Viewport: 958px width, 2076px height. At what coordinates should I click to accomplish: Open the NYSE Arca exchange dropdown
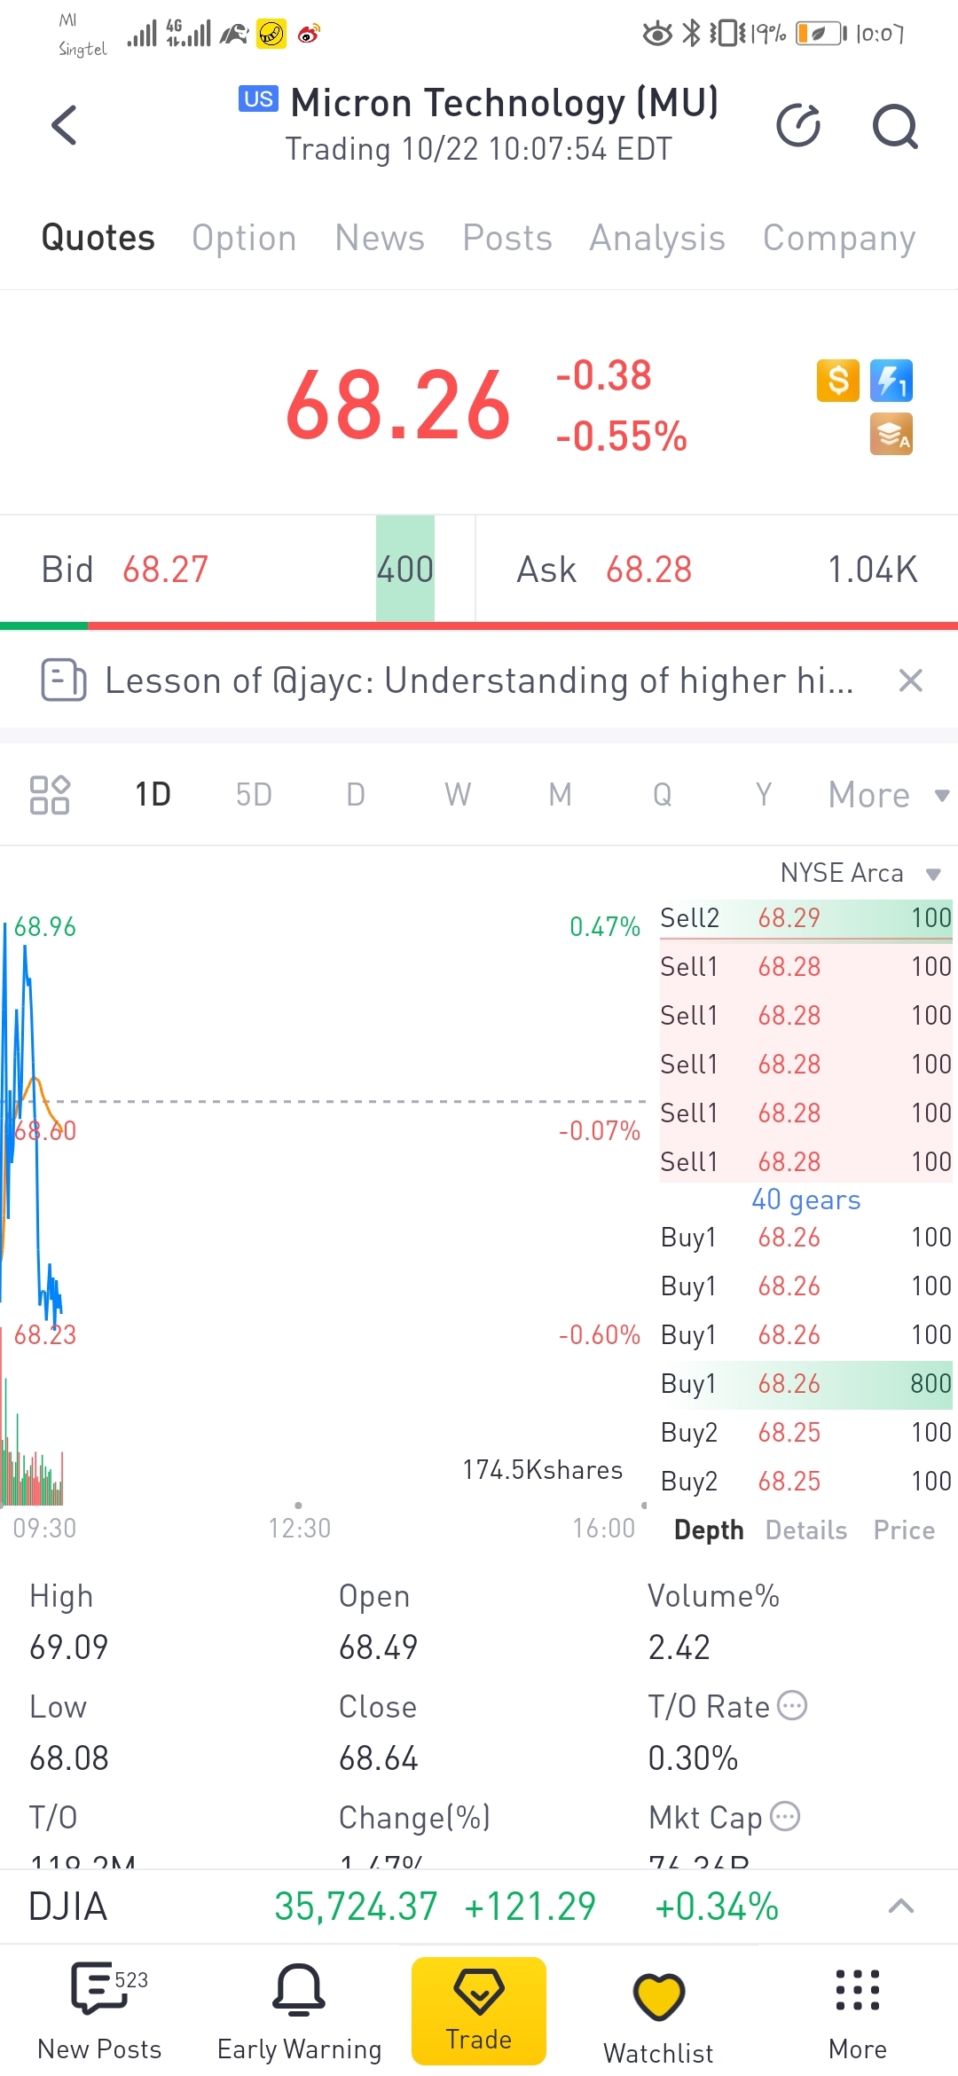[860, 873]
